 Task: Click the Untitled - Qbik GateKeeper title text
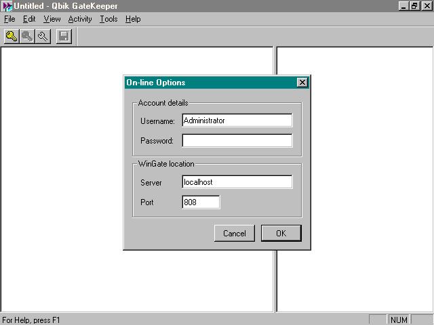pos(66,6)
